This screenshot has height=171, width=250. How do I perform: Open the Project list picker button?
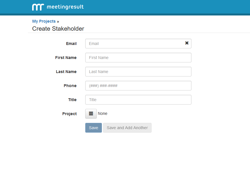[x=91, y=114]
